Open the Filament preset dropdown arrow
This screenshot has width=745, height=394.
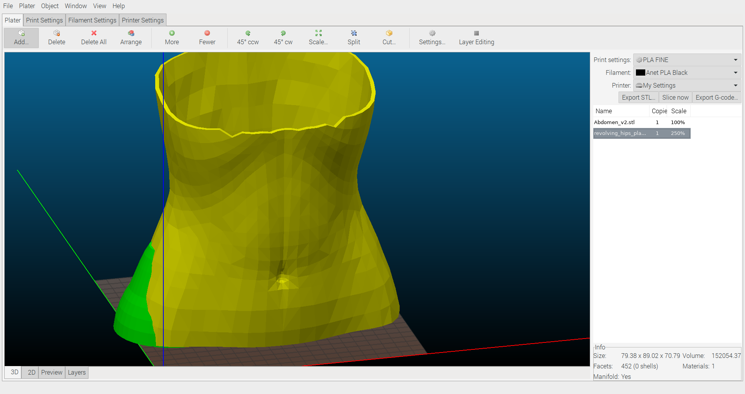pos(735,73)
